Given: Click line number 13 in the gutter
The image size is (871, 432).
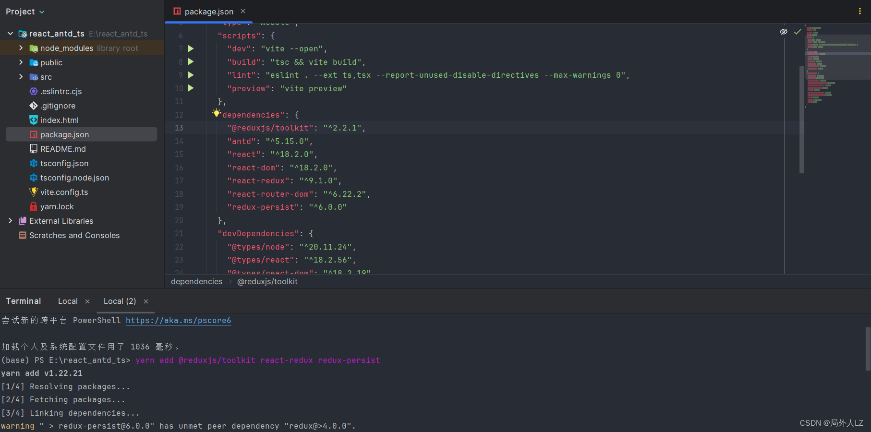Looking at the screenshot, I should click(x=179, y=128).
